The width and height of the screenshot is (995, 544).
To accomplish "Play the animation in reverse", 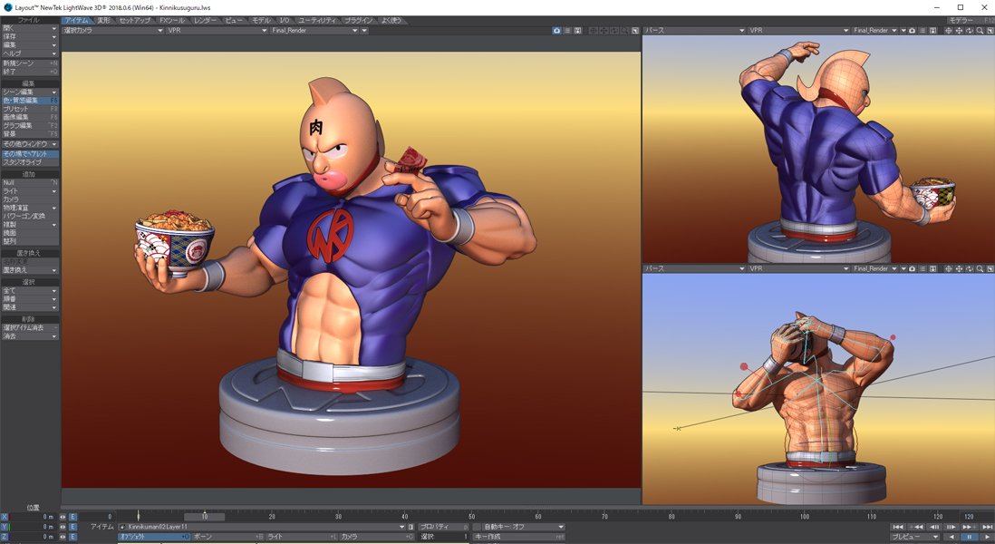I will 952,537.
